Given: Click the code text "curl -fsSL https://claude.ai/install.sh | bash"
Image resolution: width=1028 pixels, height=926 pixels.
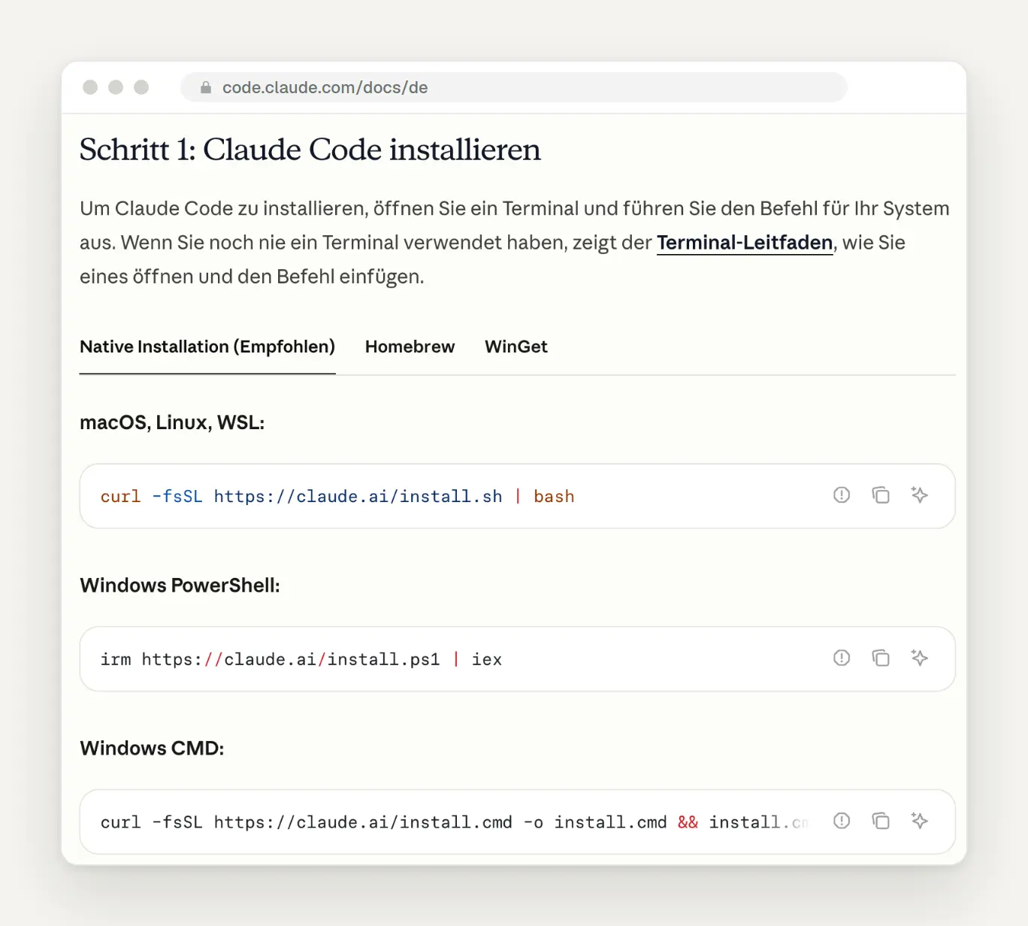Looking at the screenshot, I should pos(337,496).
